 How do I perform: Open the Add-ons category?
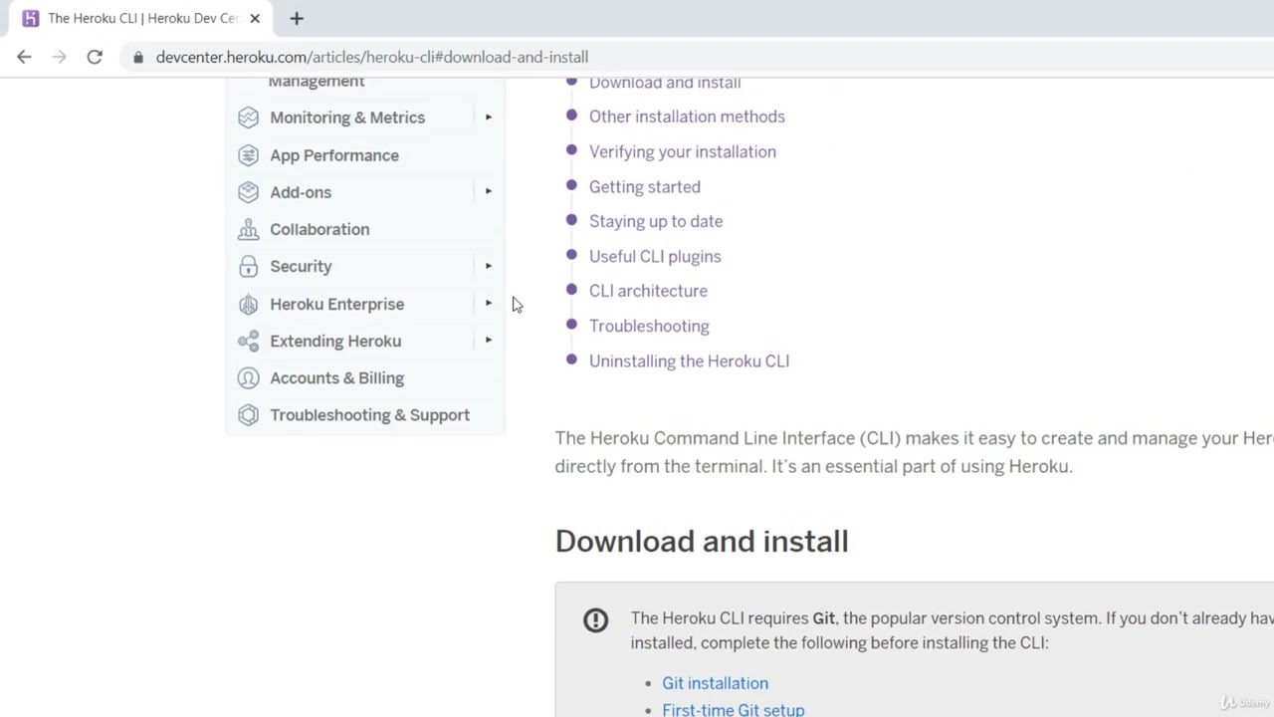point(301,192)
